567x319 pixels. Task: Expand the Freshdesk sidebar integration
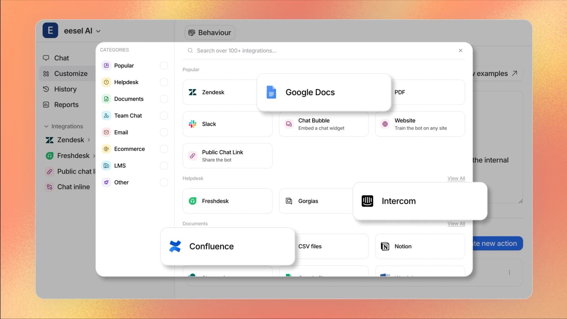click(94, 156)
